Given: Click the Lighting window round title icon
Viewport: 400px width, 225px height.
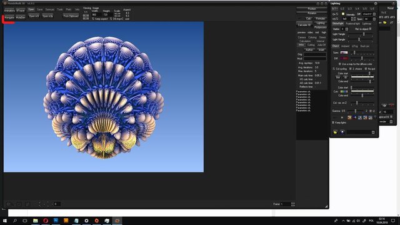Looking at the screenshot, I should coord(376,3).
